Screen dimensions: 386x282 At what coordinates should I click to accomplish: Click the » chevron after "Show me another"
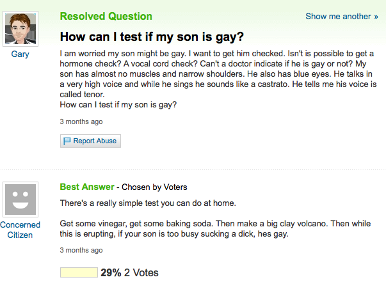367,17
